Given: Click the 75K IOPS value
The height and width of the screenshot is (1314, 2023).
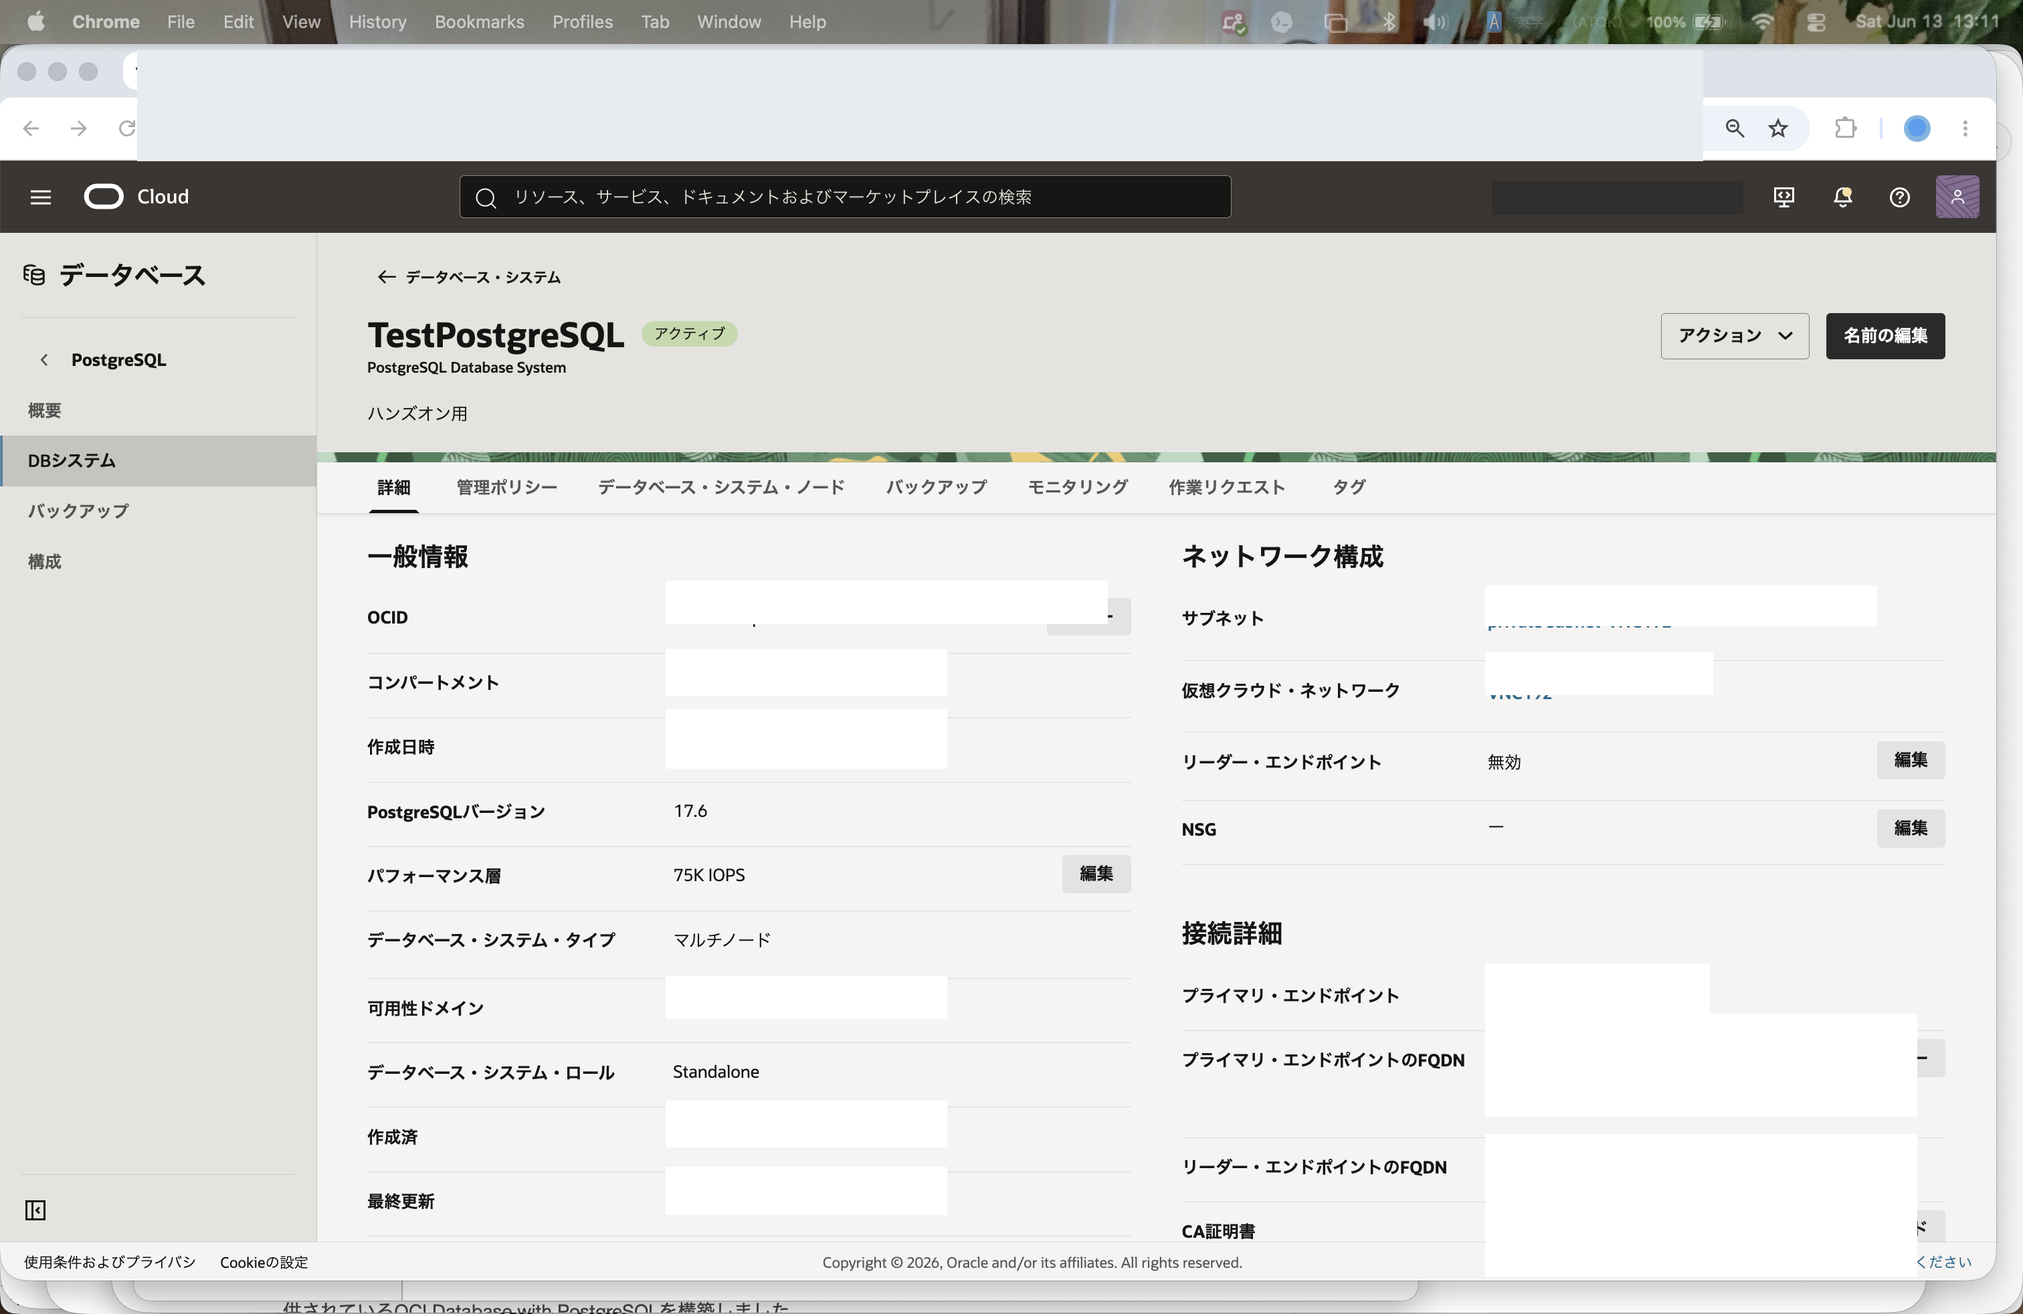Looking at the screenshot, I should (709, 875).
